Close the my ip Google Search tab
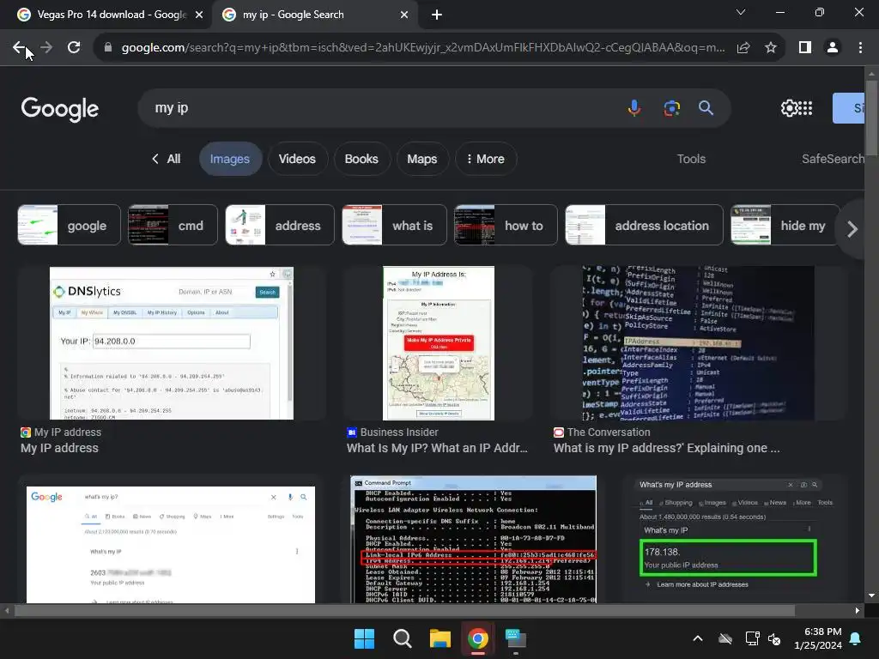 point(404,15)
